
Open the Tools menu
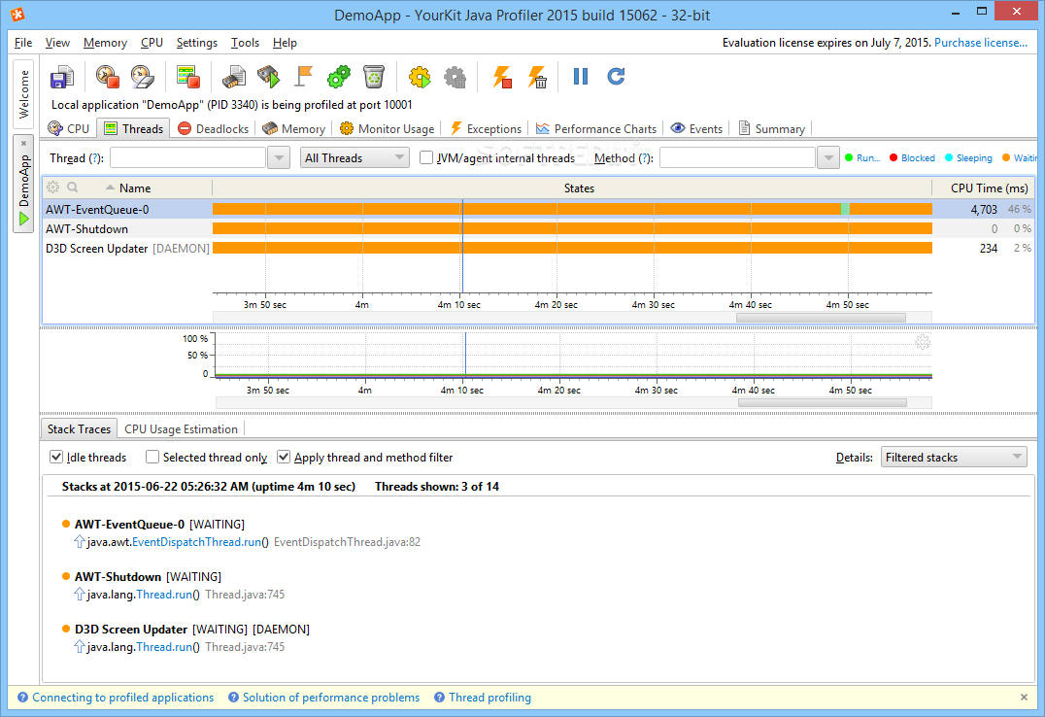(x=245, y=43)
